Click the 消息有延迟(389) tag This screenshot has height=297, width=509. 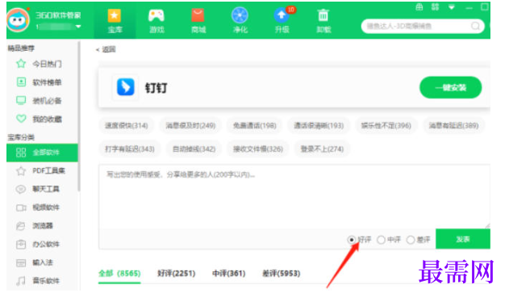pos(453,125)
